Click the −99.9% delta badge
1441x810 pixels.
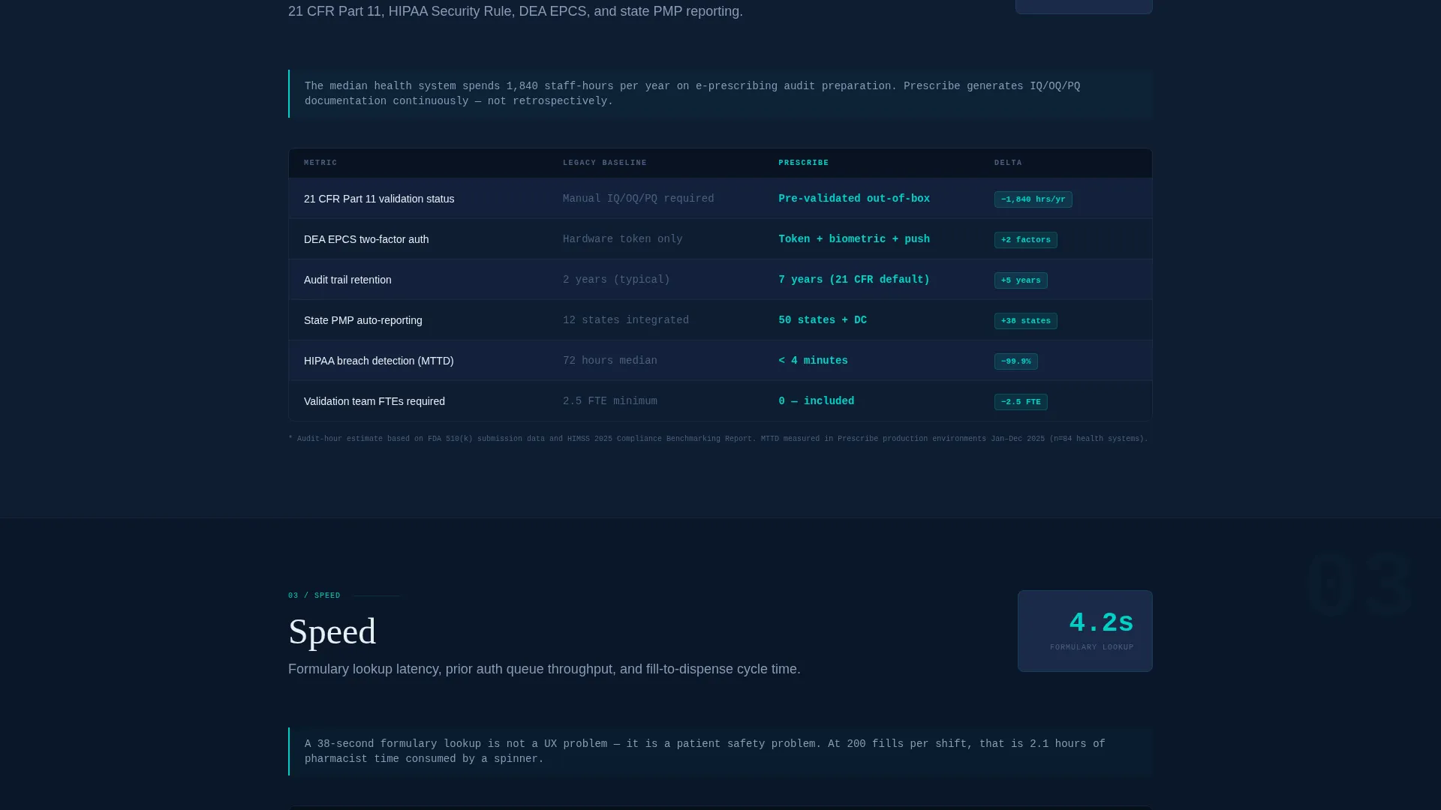tap(1015, 361)
